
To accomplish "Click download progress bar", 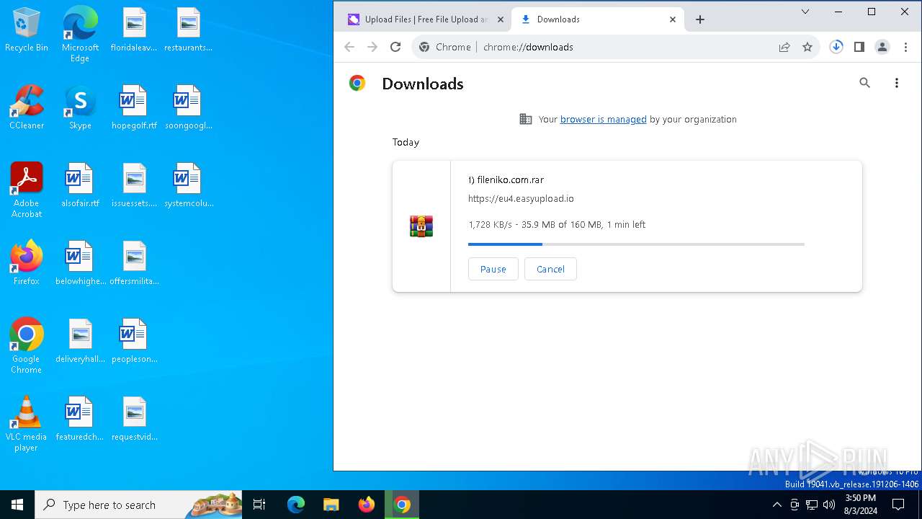I will click(x=636, y=244).
